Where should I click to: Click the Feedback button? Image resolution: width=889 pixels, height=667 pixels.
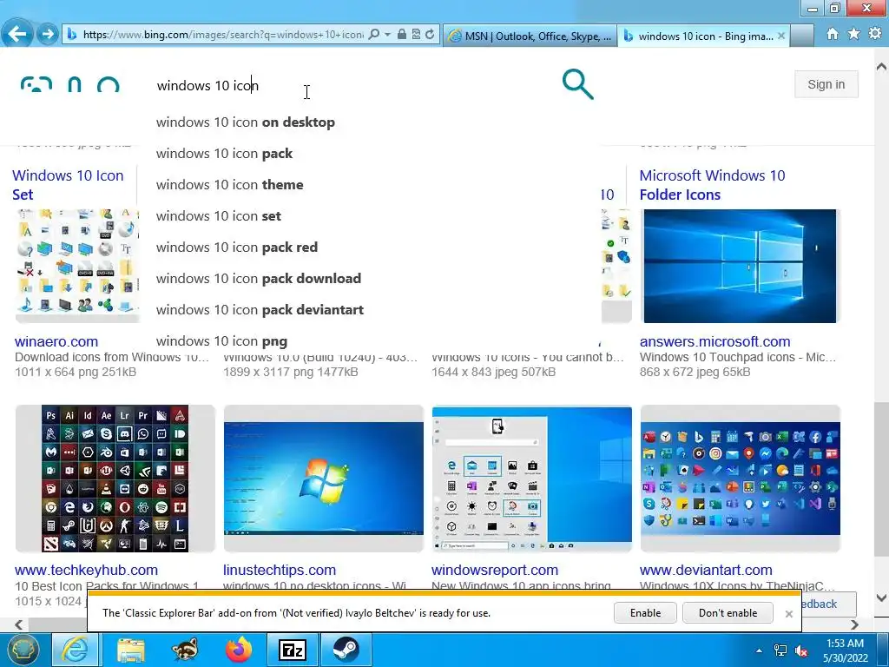pos(828,604)
